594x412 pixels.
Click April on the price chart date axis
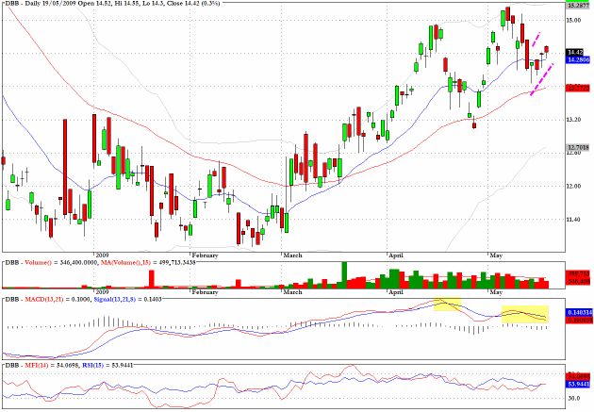click(396, 255)
